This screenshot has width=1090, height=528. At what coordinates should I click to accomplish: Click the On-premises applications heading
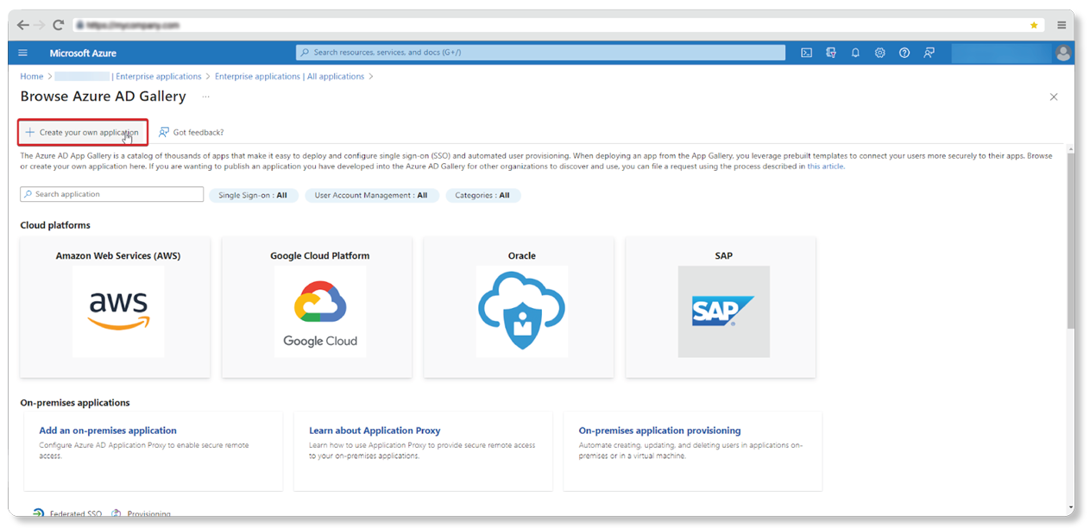pyautogui.click(x=75, y=403)
